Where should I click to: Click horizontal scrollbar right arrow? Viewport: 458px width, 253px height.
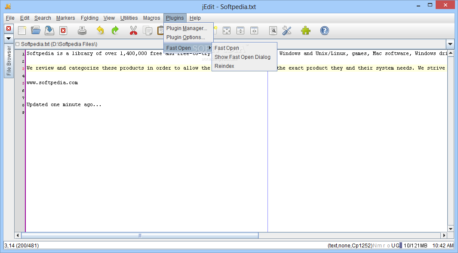[444, 235]
